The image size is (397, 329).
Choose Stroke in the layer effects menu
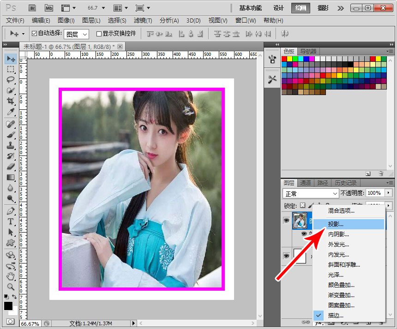point(349,316)
